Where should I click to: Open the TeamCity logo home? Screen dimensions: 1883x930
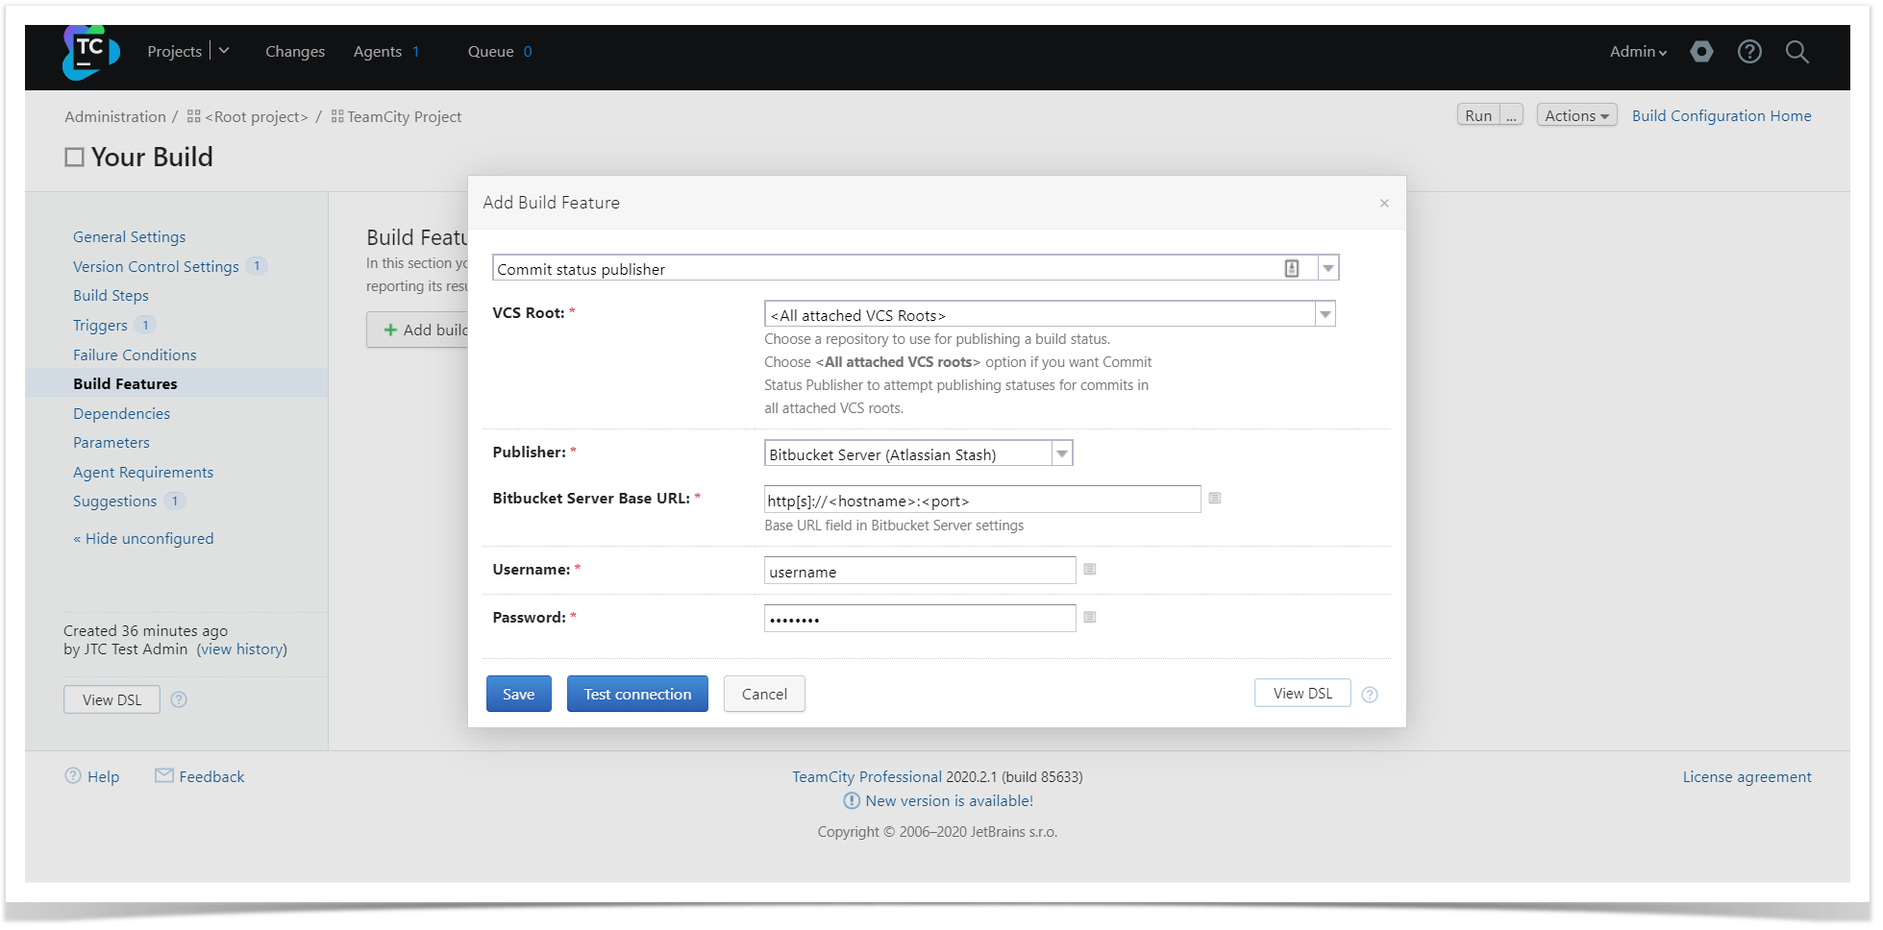[x=90, y=52]
